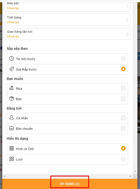Click the grid icon beside Lưới

pos(12,159)
